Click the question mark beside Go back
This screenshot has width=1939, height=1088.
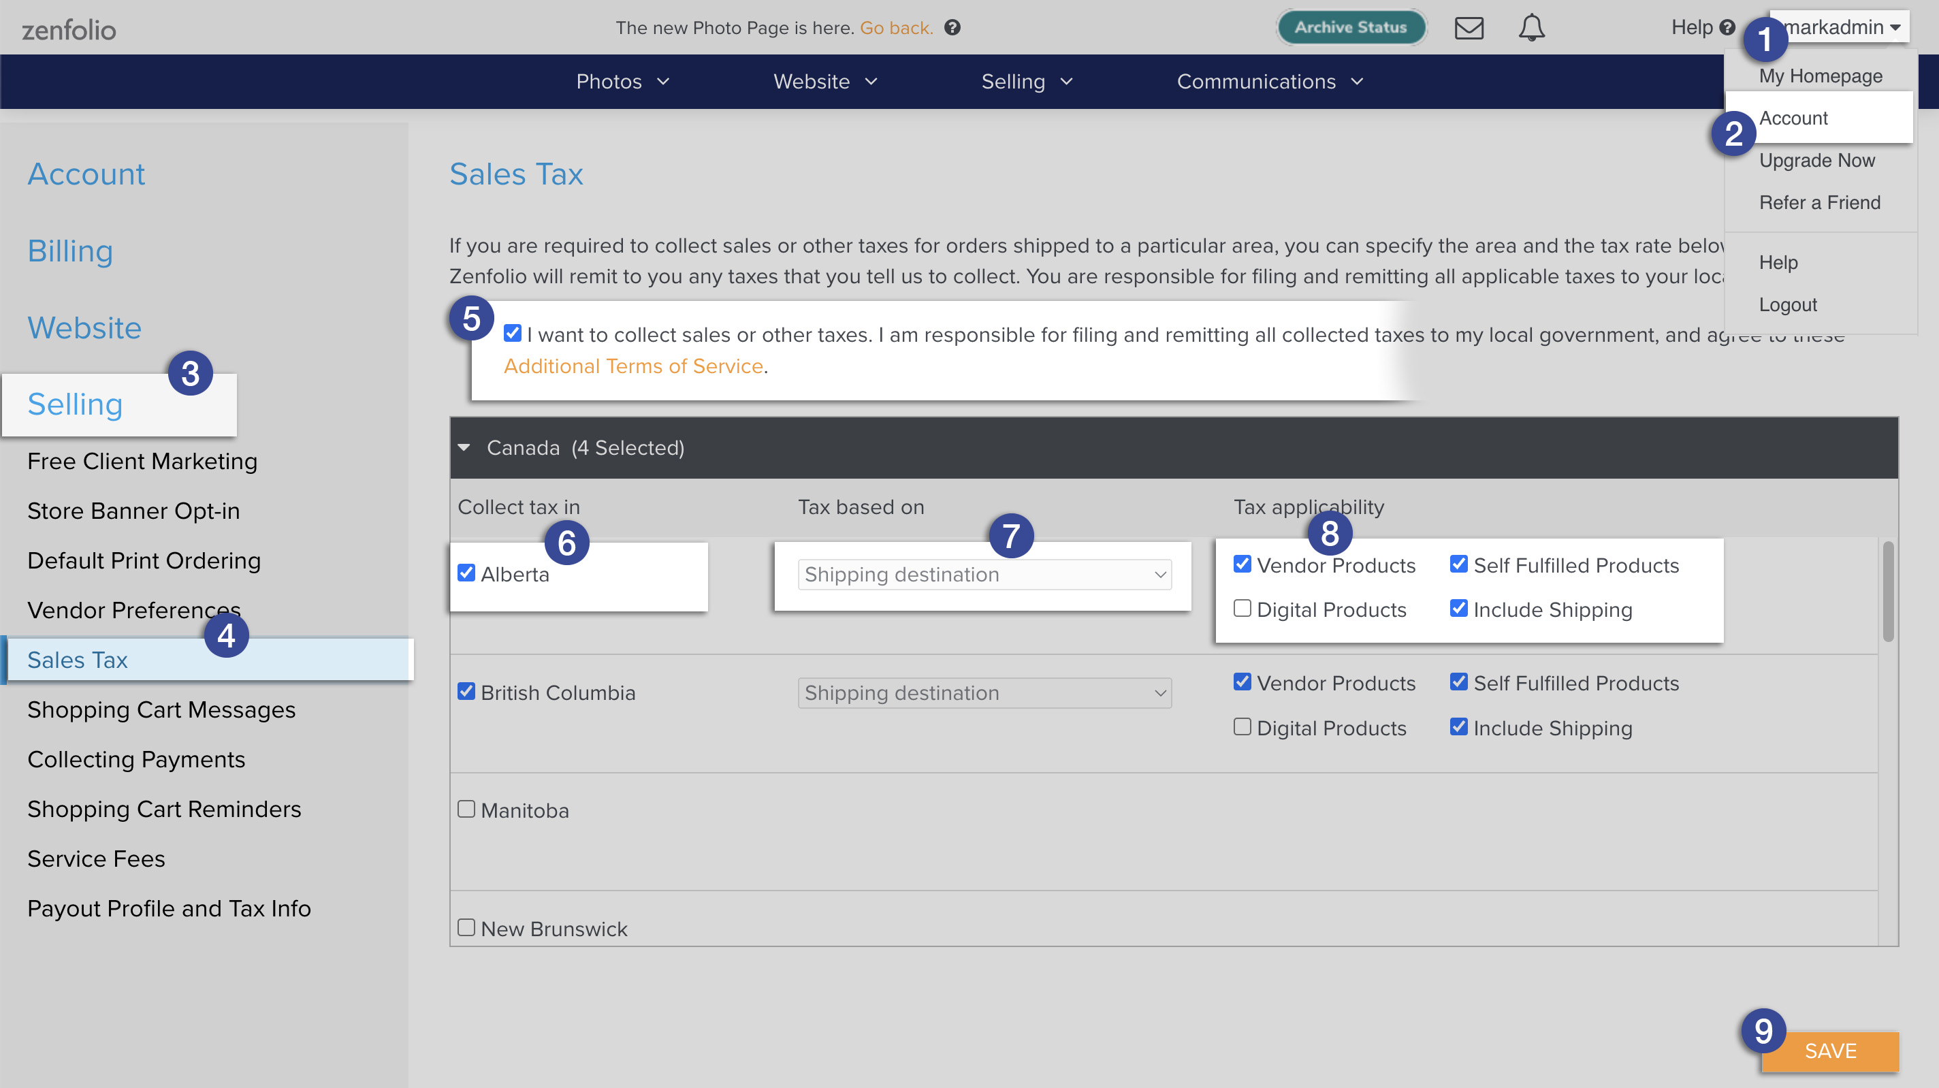(952, 28)
